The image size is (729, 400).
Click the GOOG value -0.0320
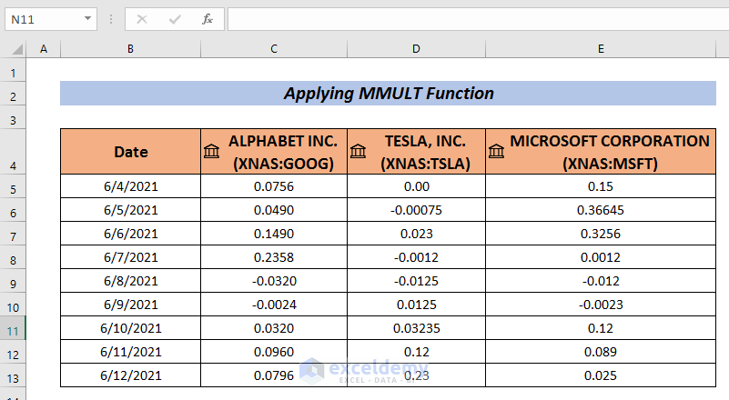click(274, 281)
